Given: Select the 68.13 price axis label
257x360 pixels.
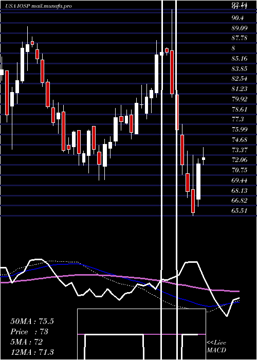Looking at the screenshot, I should tap(240, 190).
